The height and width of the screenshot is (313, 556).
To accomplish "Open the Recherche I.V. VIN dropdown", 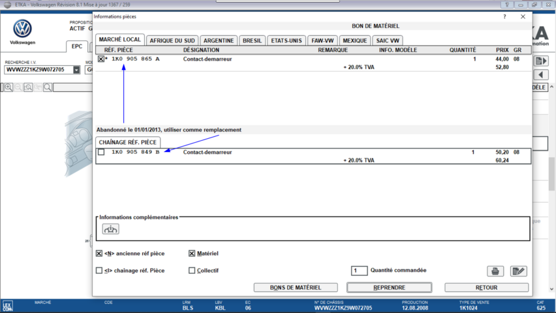I will pyautogui.click(x=76, y=70).
